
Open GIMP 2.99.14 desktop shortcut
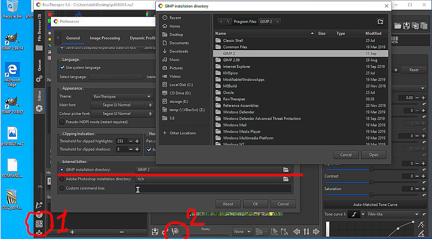(x=12, y=41)
